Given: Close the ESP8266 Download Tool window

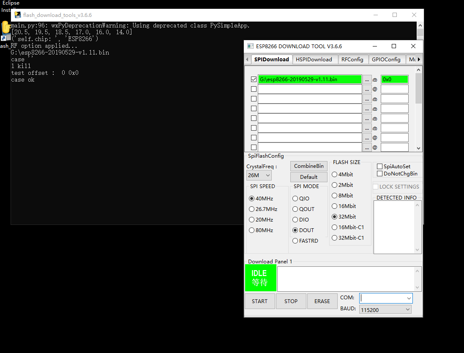Looking at the screenshot, I should point(413,46).
